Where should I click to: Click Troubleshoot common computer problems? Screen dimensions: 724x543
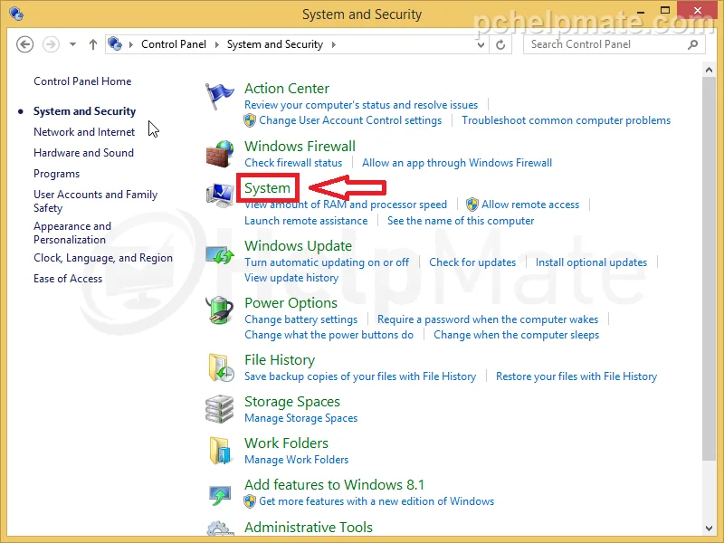tap(567, 120)
